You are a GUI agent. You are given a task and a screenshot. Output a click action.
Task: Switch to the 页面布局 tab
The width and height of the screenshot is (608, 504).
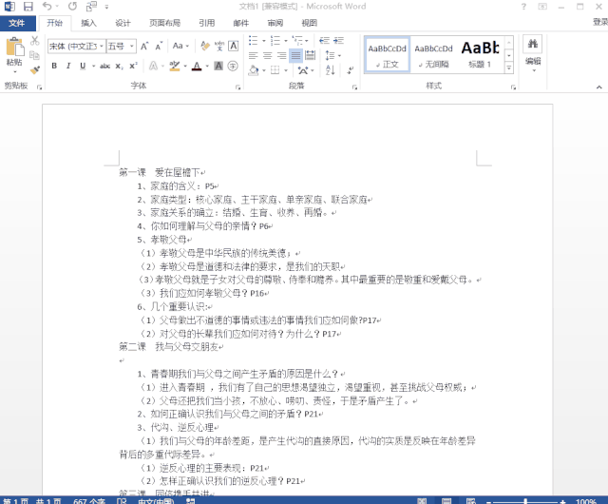[x=164, y=23]
